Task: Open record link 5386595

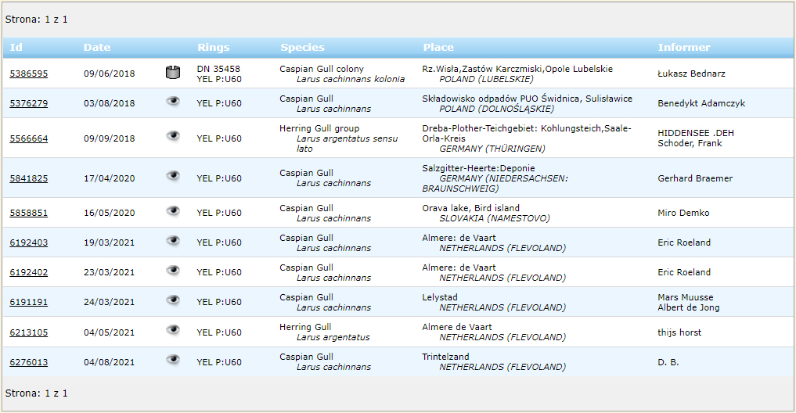Action: point(28,74)
